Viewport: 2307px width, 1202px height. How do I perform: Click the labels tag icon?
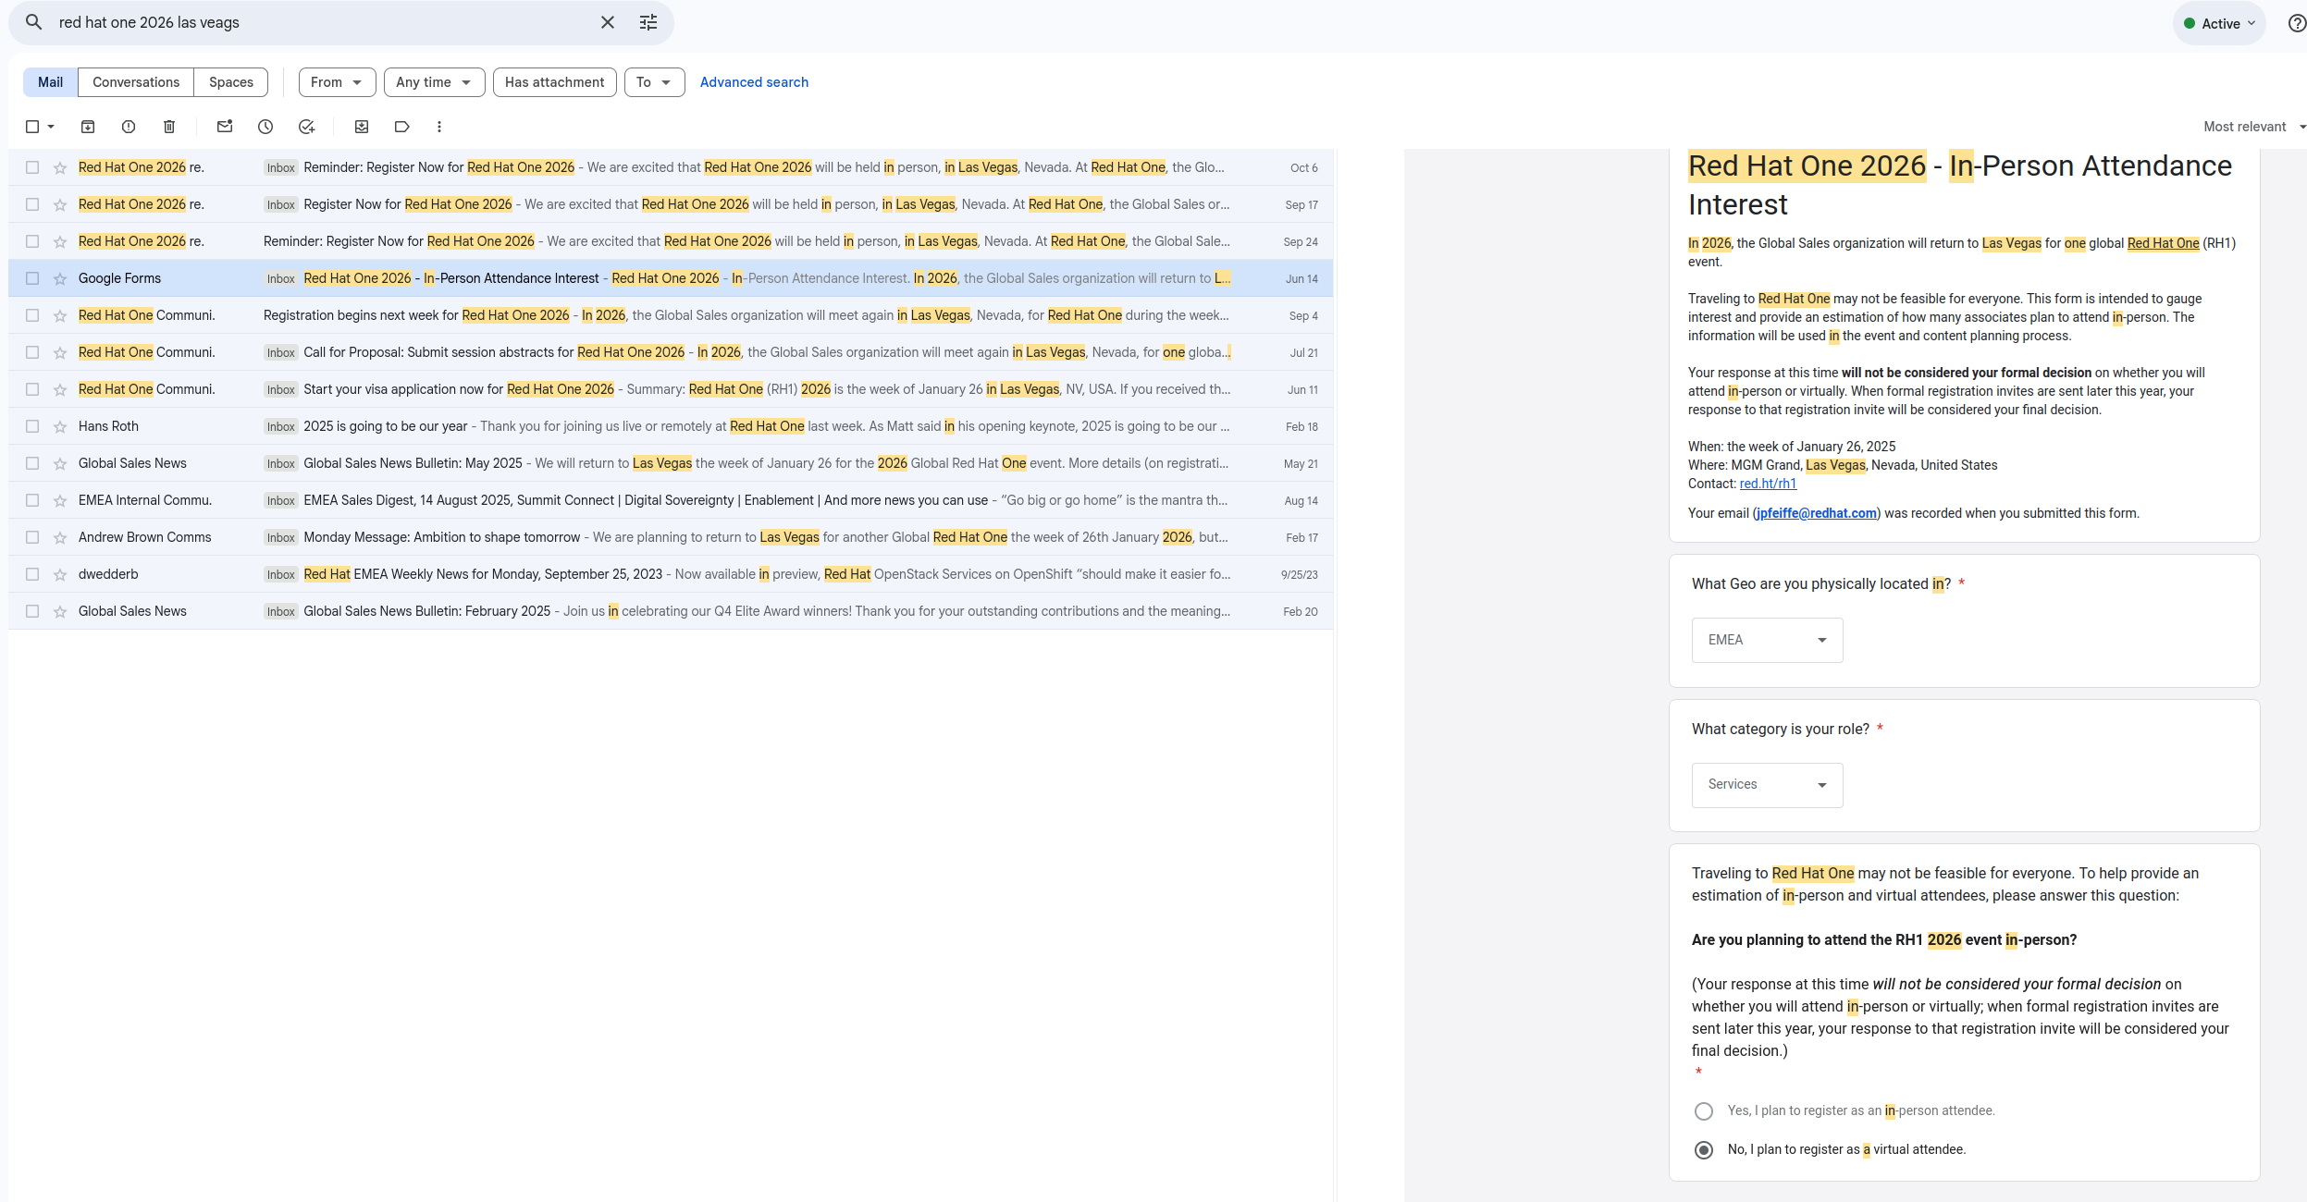click(x=401, y=127)
